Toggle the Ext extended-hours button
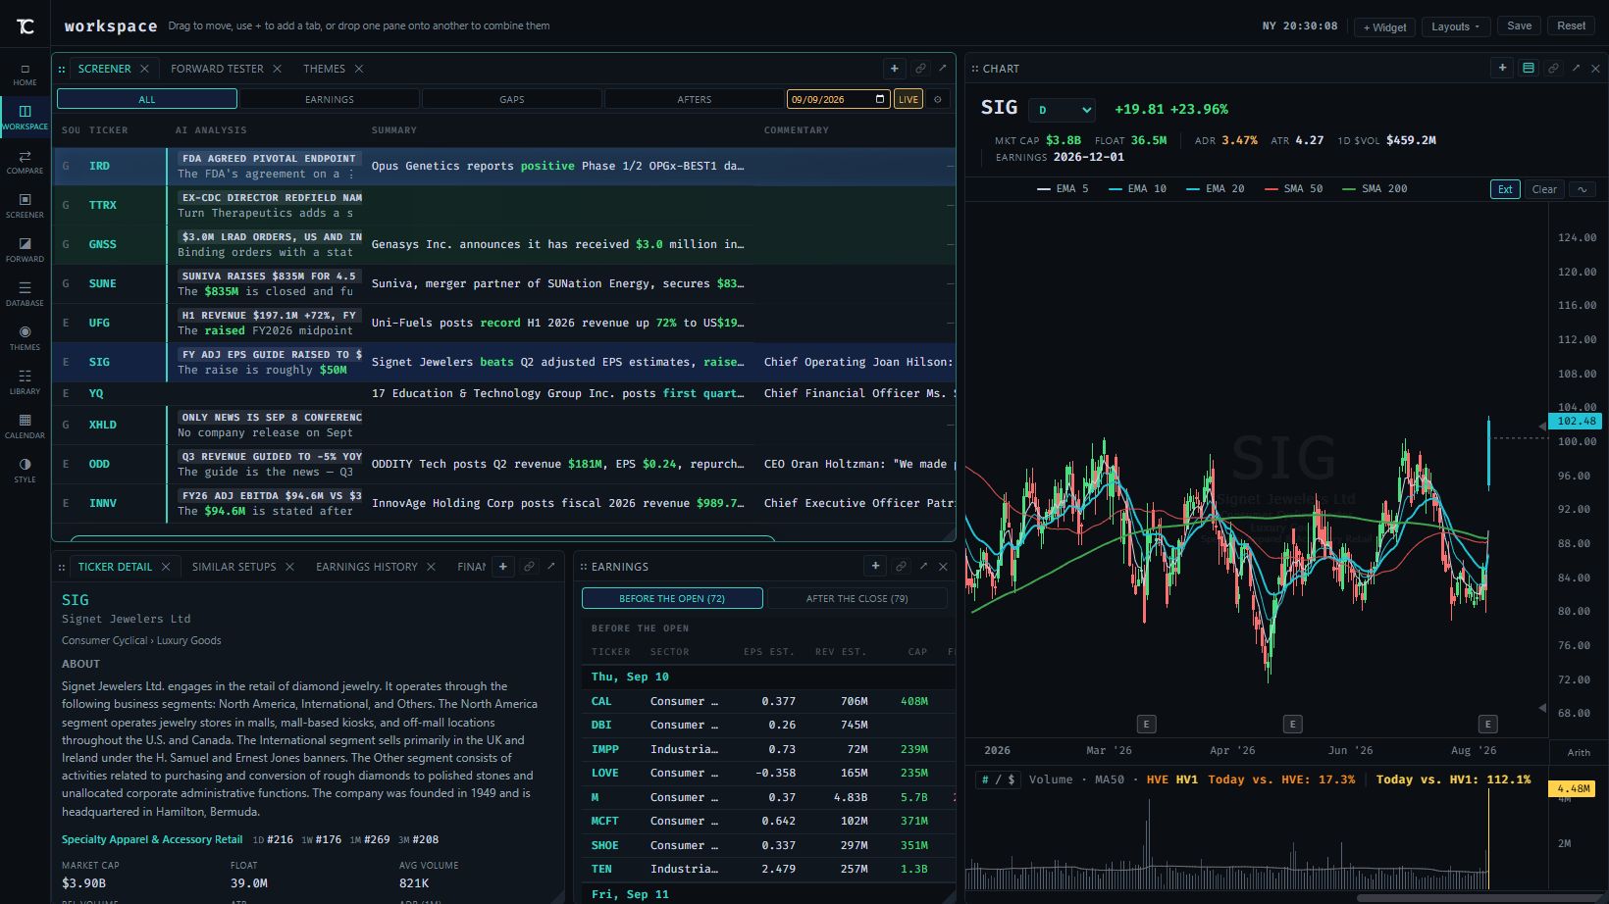 click(x=1505, y=189)
